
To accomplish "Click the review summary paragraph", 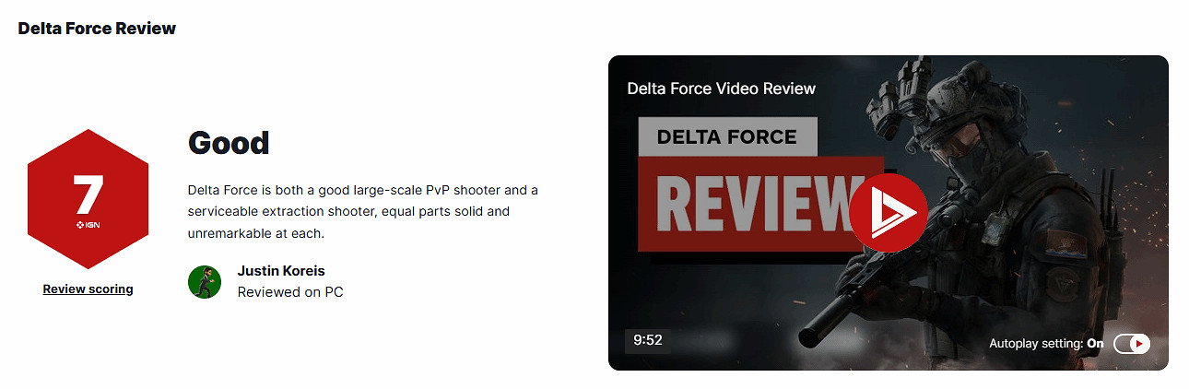I will pos(363,212).
